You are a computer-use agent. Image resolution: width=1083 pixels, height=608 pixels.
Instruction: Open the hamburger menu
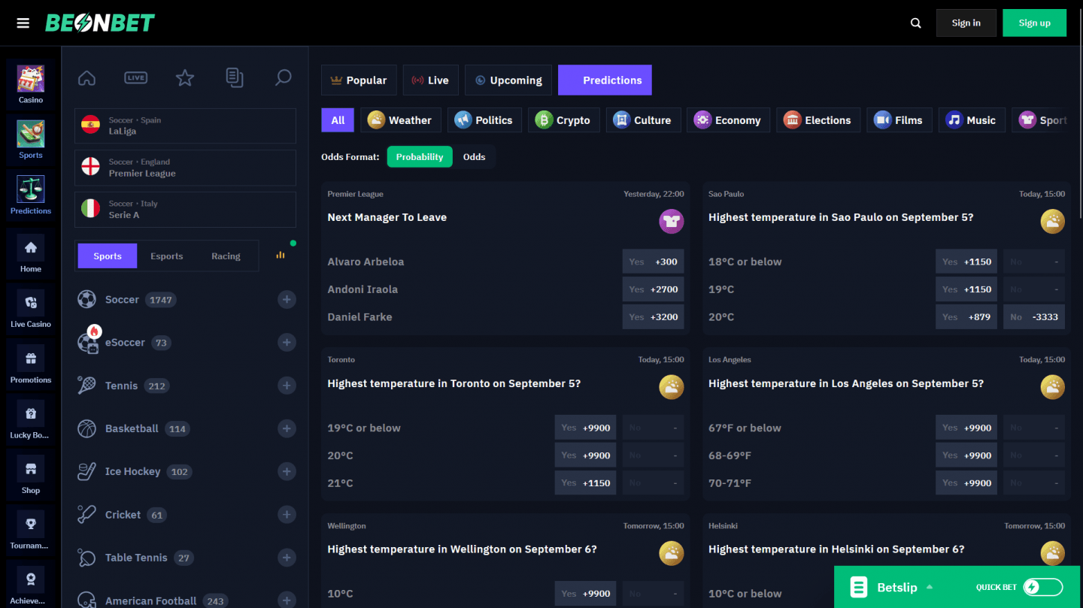tap(23, 23)
